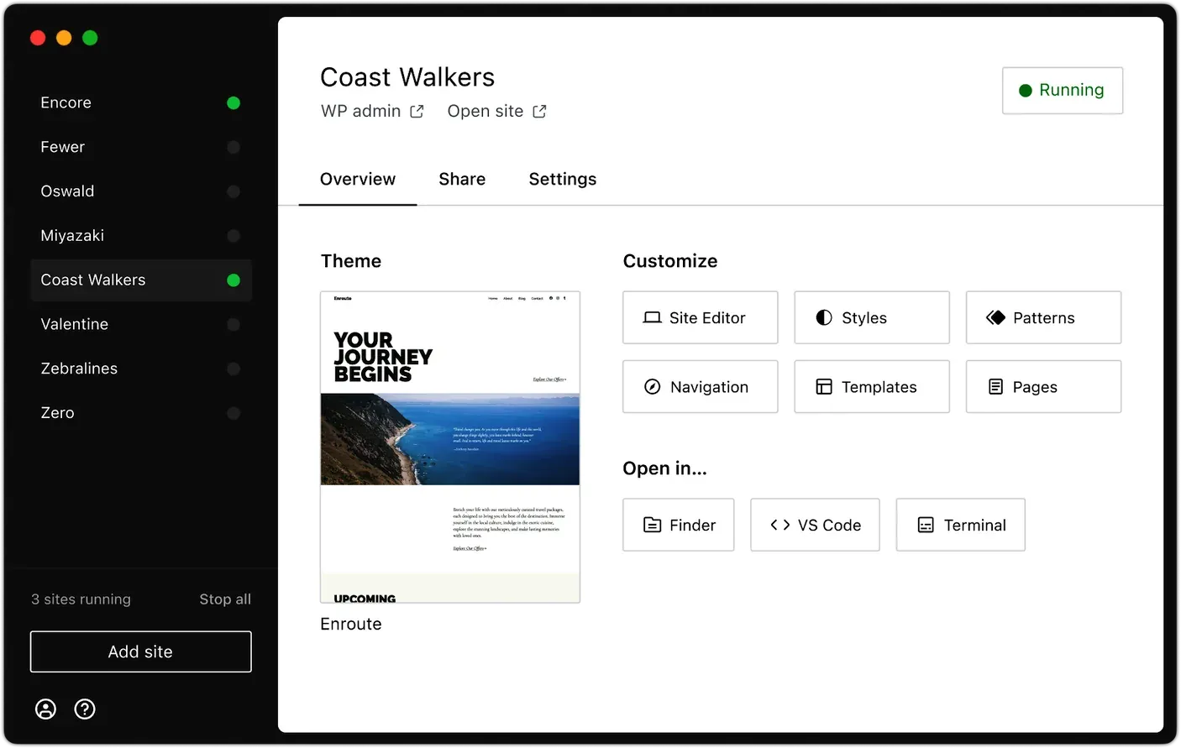Click Stop all to stop running sites

(224, 599)
